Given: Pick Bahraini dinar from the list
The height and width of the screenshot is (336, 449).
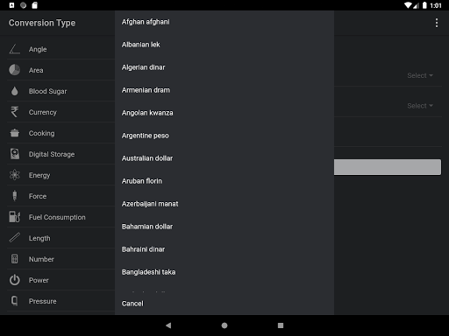Looking at the screenshot, I should coord(224,249).
